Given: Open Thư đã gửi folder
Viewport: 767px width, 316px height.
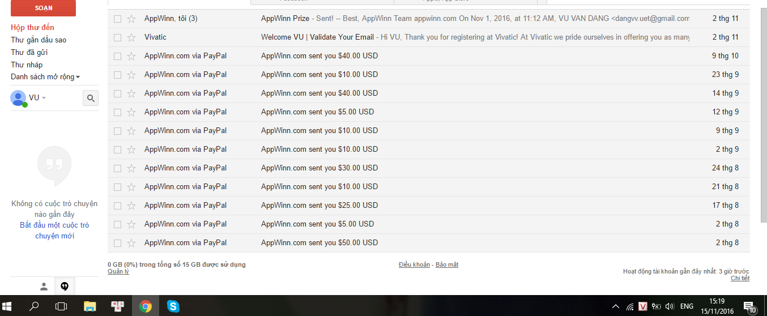Looking at the screenshot, I should coord(29,52).
